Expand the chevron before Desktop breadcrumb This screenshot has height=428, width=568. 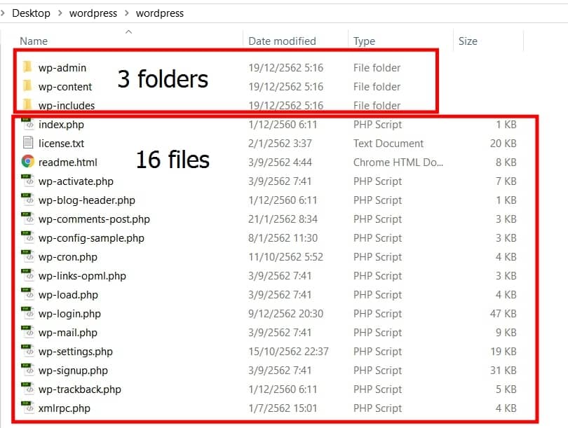point(3,13)
